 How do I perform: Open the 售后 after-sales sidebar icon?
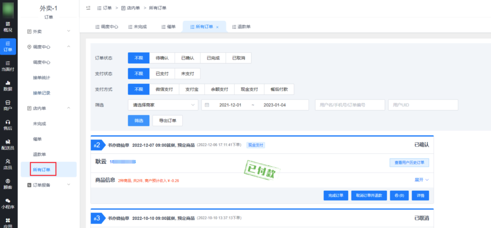[x=8, y=125]
